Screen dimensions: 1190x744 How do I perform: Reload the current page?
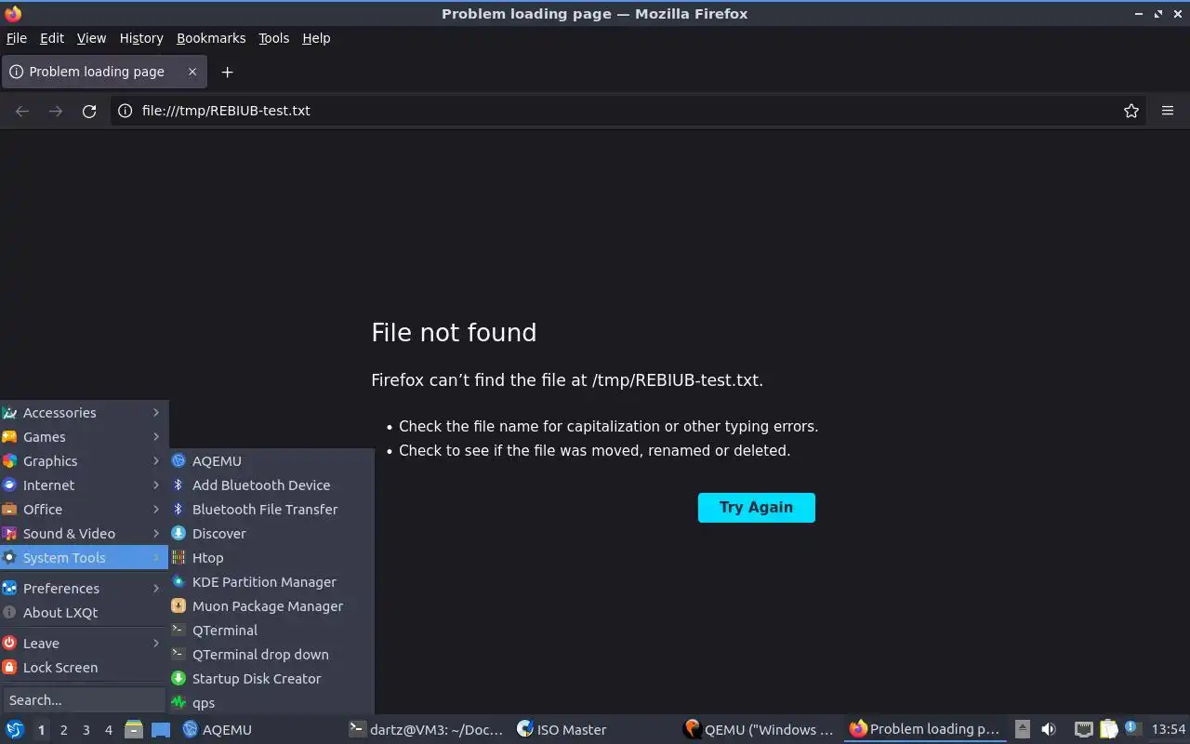[89, 111]
